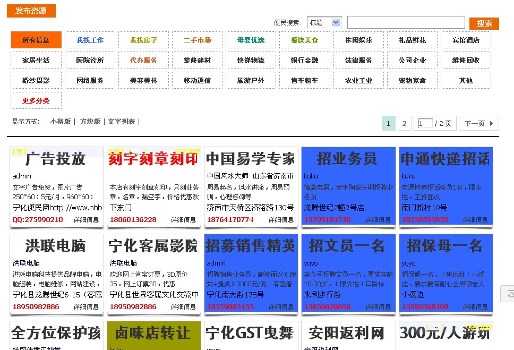Click the 下一页 next page arrow
The width and height of the screenshot is (514, 350).
tap(478, 124)
